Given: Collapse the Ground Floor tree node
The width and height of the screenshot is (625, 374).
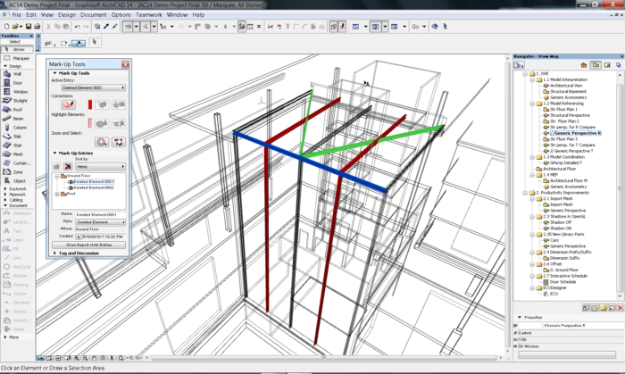Looking at the screenshot, I should pyautogui.click(x=56, y=175).
